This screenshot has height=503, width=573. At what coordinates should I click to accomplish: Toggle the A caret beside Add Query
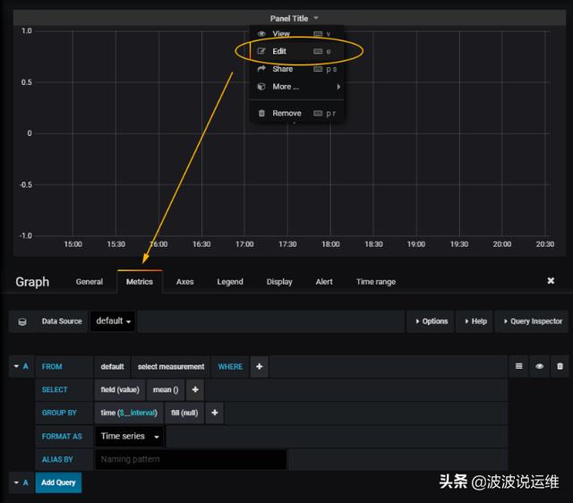tap(16, 482)
